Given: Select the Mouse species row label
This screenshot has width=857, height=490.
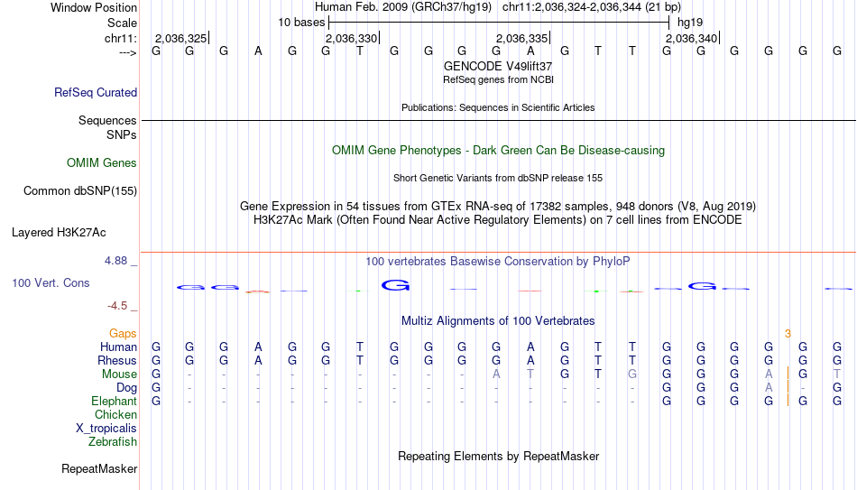Looking at the screenshot, I should (120, 374).
